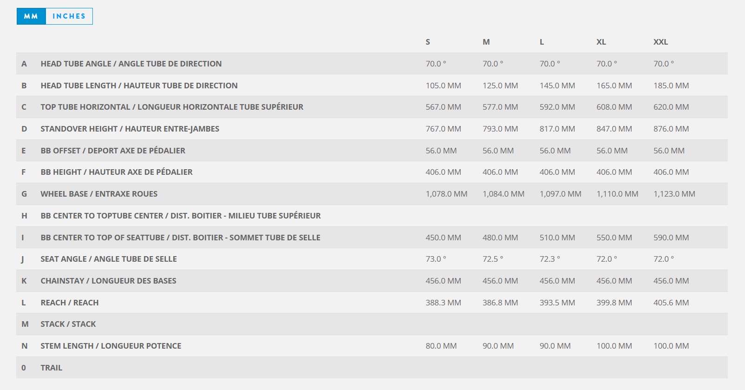745x390 pixels.
Task: Select the XL size column header
Action: [x=601, y=42]
